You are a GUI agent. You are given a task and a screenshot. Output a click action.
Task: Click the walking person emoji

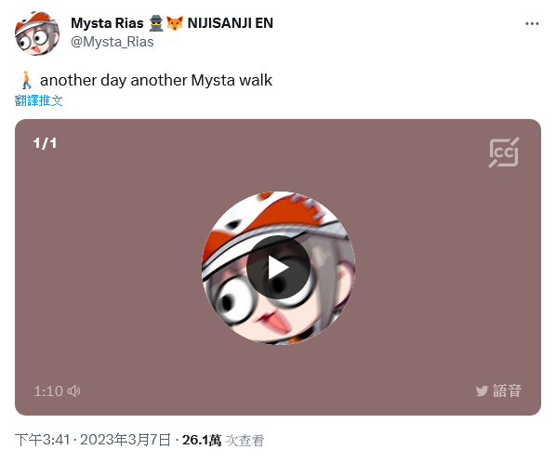click(27, 80)
